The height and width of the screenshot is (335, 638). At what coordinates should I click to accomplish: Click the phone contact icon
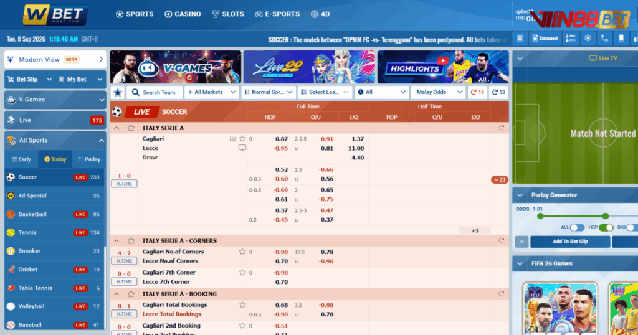point(604,39)
